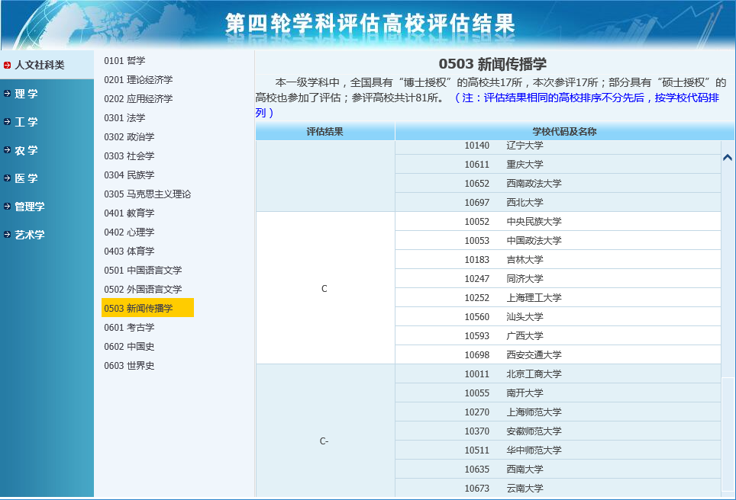
Task: Click the arrow icon beside 工学
Action: pos(7,121)
